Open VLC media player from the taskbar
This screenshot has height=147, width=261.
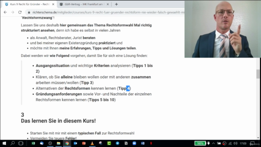tap(92, 143)
